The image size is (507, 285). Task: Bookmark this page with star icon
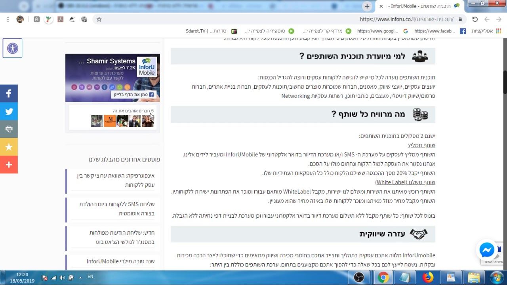point(99,19)
